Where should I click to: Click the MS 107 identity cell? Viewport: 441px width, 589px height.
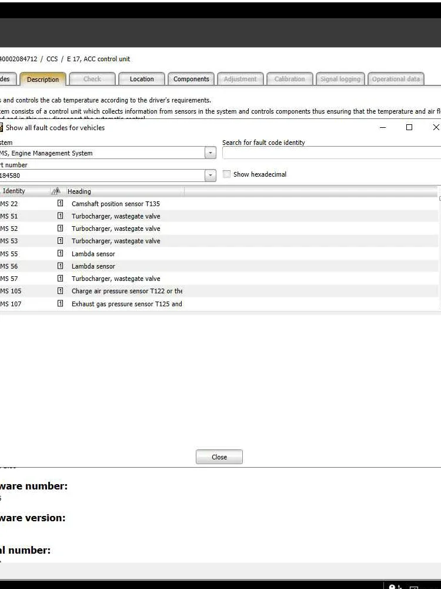11,304
